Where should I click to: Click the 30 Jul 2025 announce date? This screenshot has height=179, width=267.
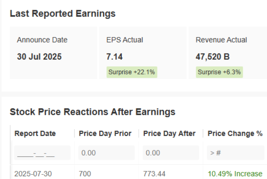[x=39, y=57]
